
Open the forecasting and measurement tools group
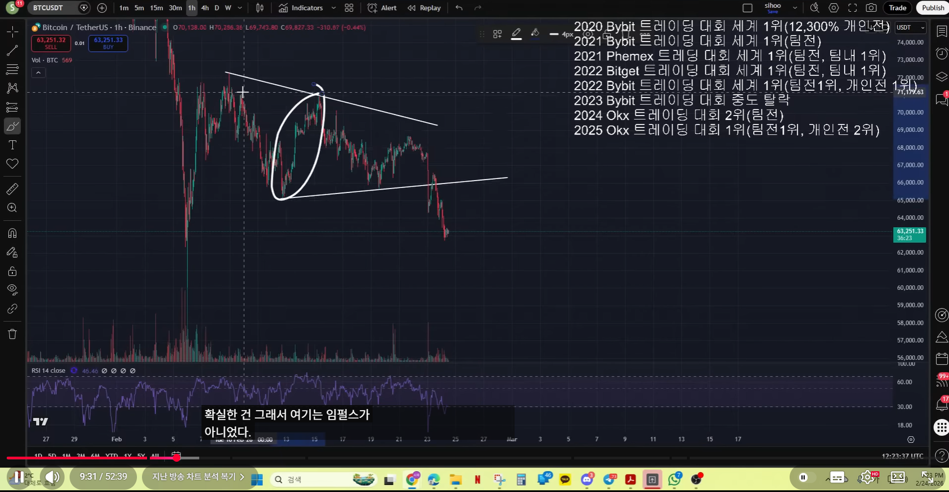point(12,107)
